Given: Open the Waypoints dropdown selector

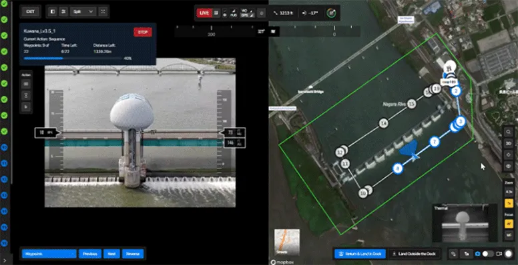Looking at the screenshot, I should (49, 254).
